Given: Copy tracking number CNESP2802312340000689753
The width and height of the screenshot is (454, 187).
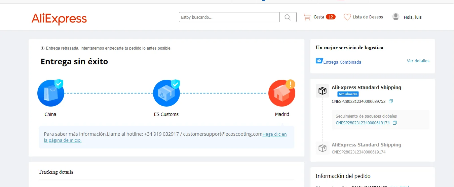Looking at the screenshot, I should tap(391, 101).
